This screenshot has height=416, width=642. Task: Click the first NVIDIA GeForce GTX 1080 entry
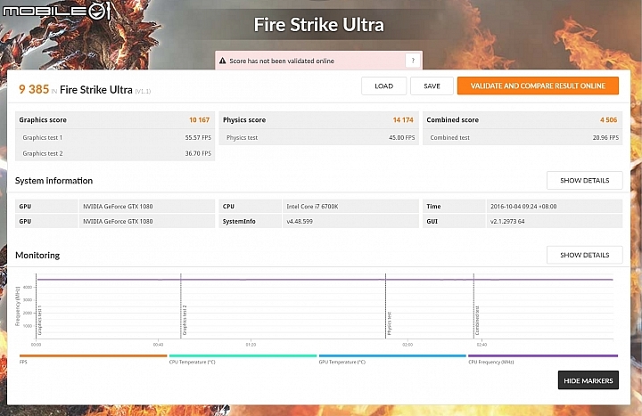point(118,207)
